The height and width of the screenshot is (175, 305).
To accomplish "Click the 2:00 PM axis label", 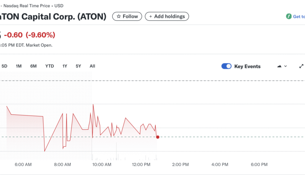I will pos(180,164).
